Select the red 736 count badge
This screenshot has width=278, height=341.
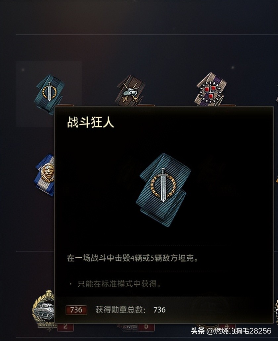(x=76, y=310)
